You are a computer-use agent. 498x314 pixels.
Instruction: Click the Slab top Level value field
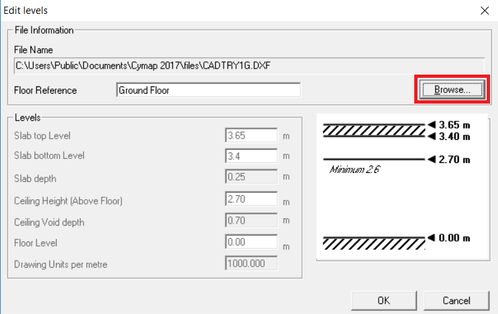pyautogui.click(x=251, y=136)
